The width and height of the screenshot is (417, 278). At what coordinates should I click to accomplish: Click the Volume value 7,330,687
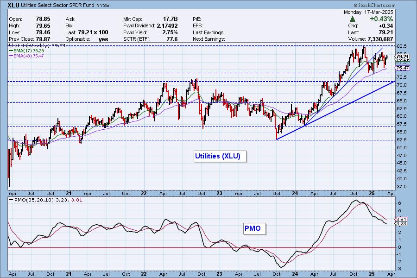[x=380, y=39]
